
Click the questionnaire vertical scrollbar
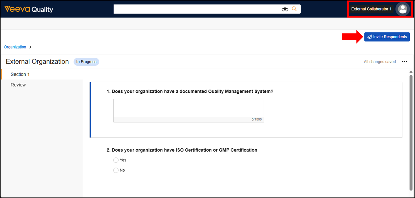point(411,131)
